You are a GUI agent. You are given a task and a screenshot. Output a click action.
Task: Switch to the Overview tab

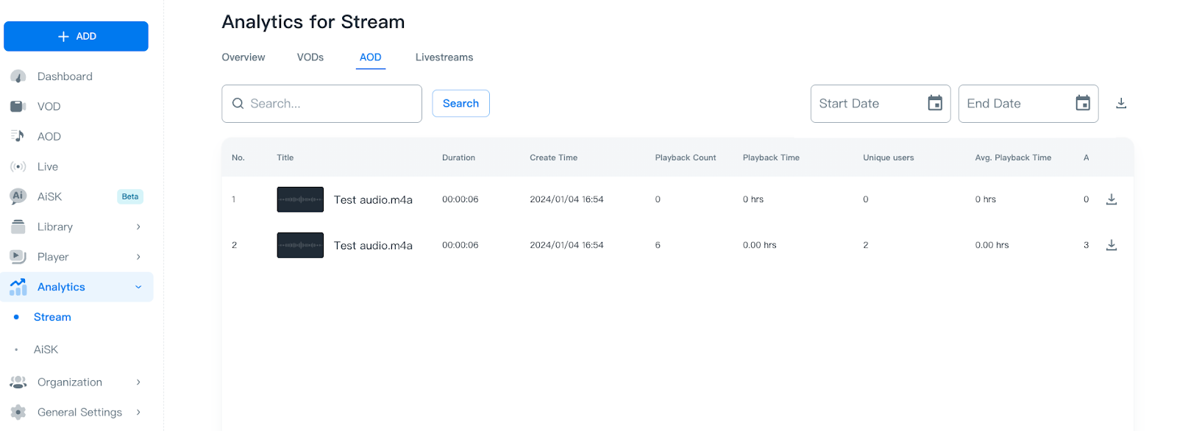(243, 57)
